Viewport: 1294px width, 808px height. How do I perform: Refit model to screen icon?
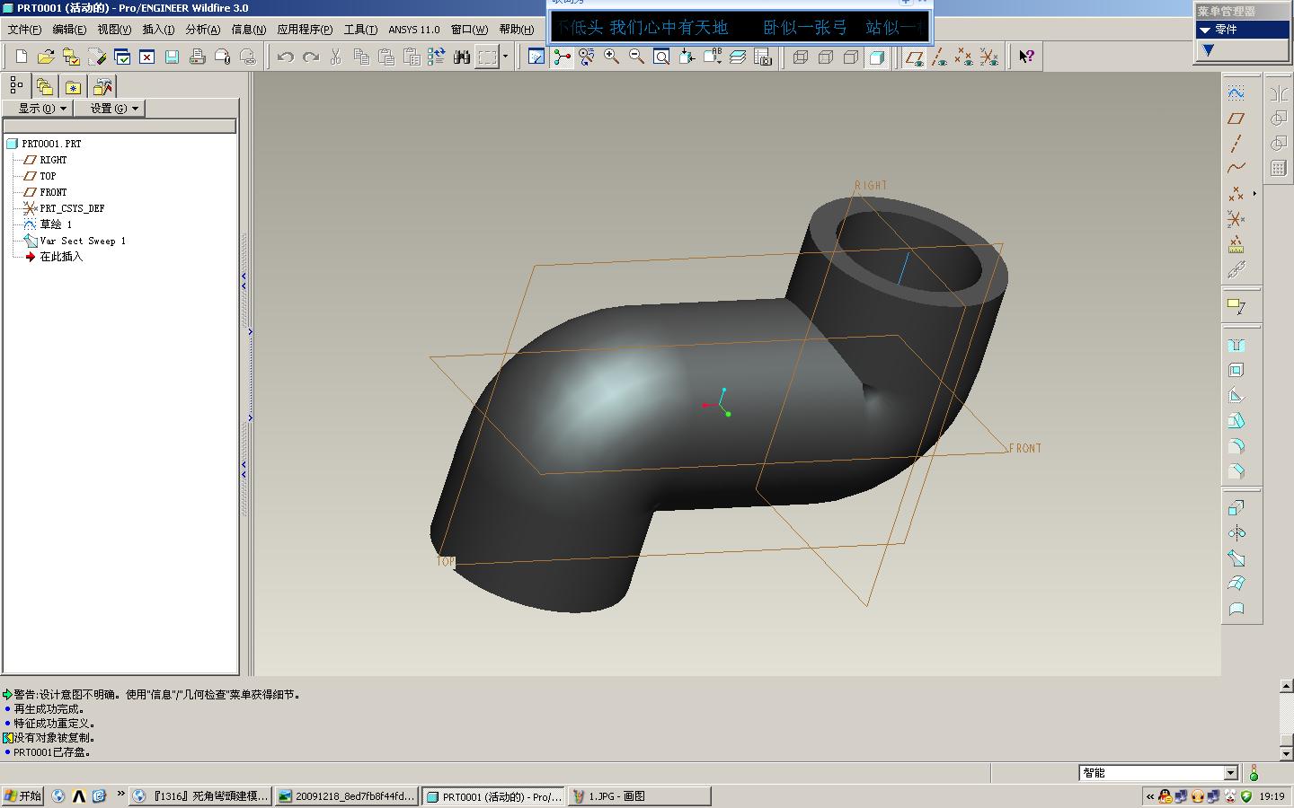coord(661,57)
